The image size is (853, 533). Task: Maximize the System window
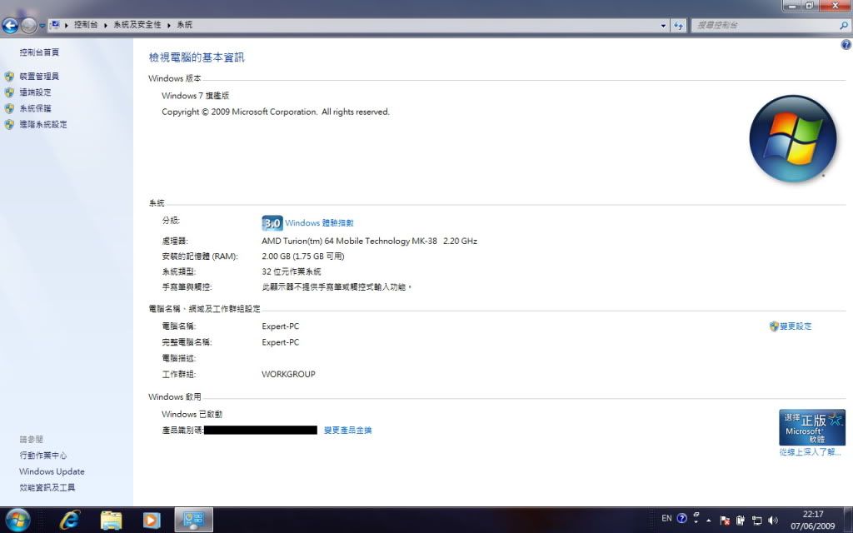[809, 6]
